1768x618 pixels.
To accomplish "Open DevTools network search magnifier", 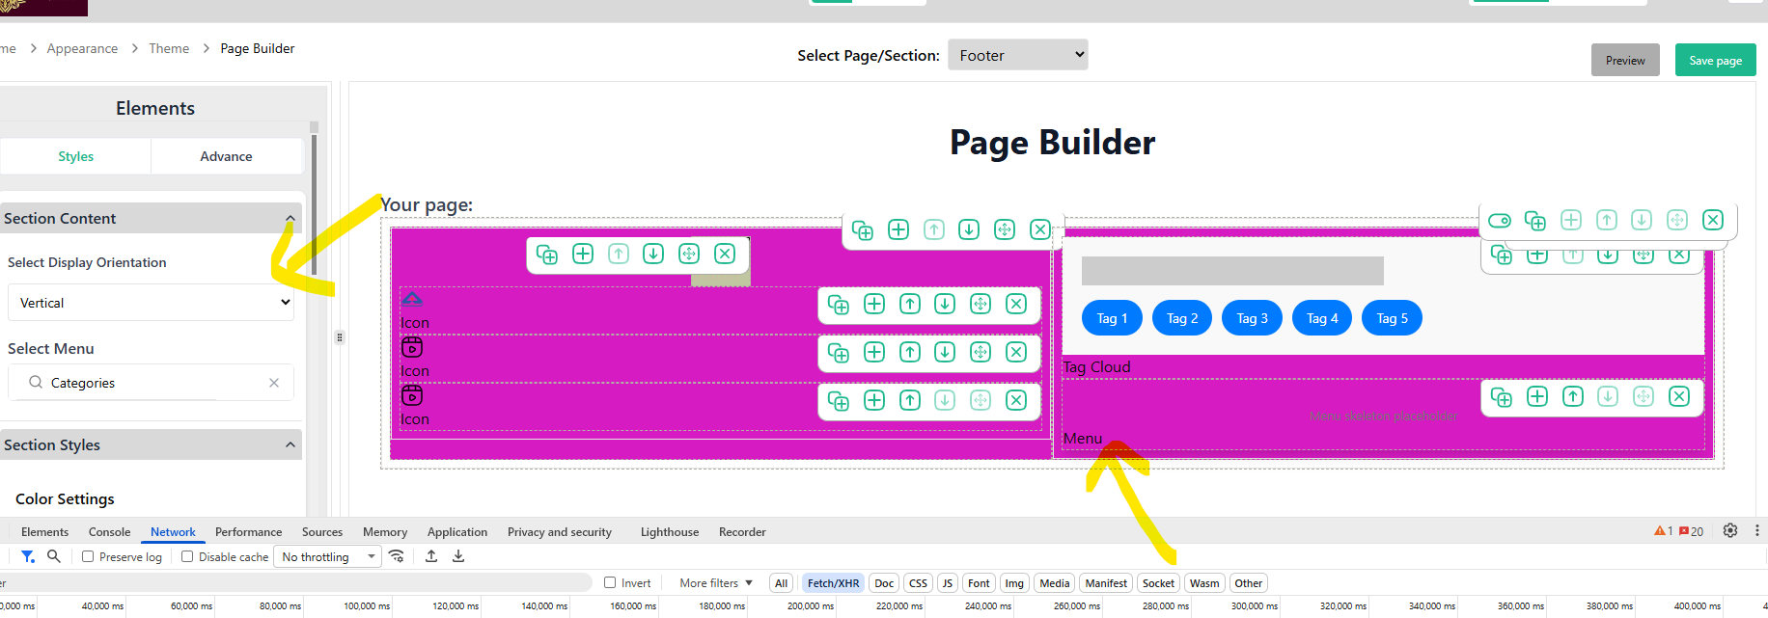I will [54, 556].
